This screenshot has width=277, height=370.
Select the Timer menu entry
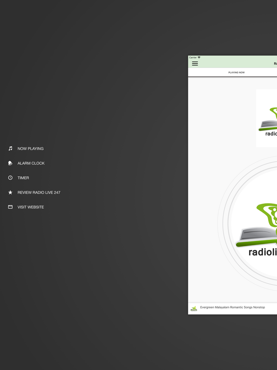point(23,178)
